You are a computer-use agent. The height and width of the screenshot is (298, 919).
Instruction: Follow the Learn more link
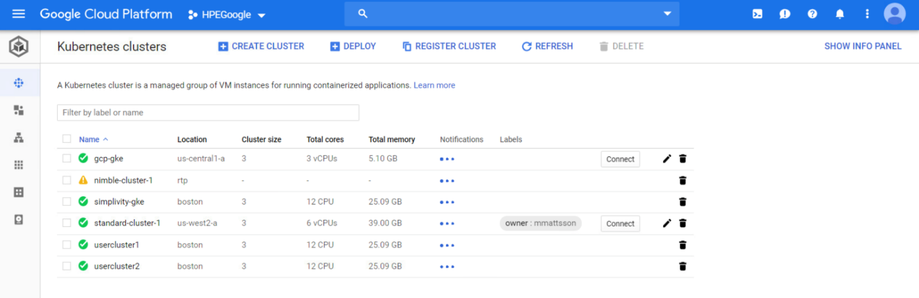coord(434,85)
